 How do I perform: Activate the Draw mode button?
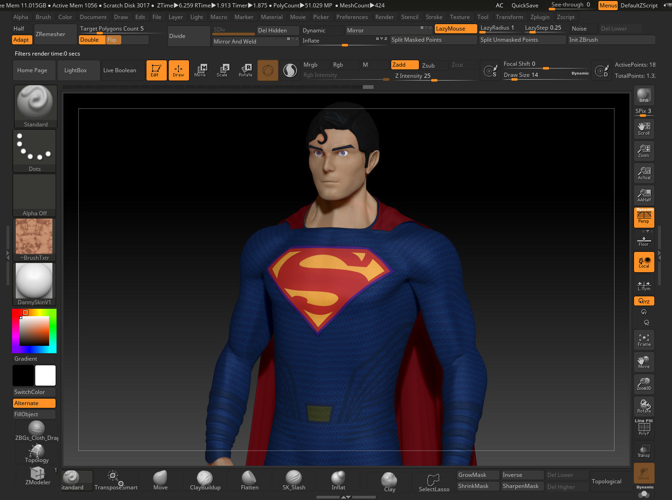(179, 70)
